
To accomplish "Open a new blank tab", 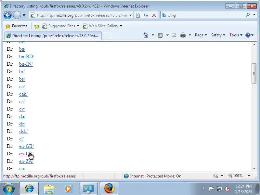I will click(x=106, y=36).
